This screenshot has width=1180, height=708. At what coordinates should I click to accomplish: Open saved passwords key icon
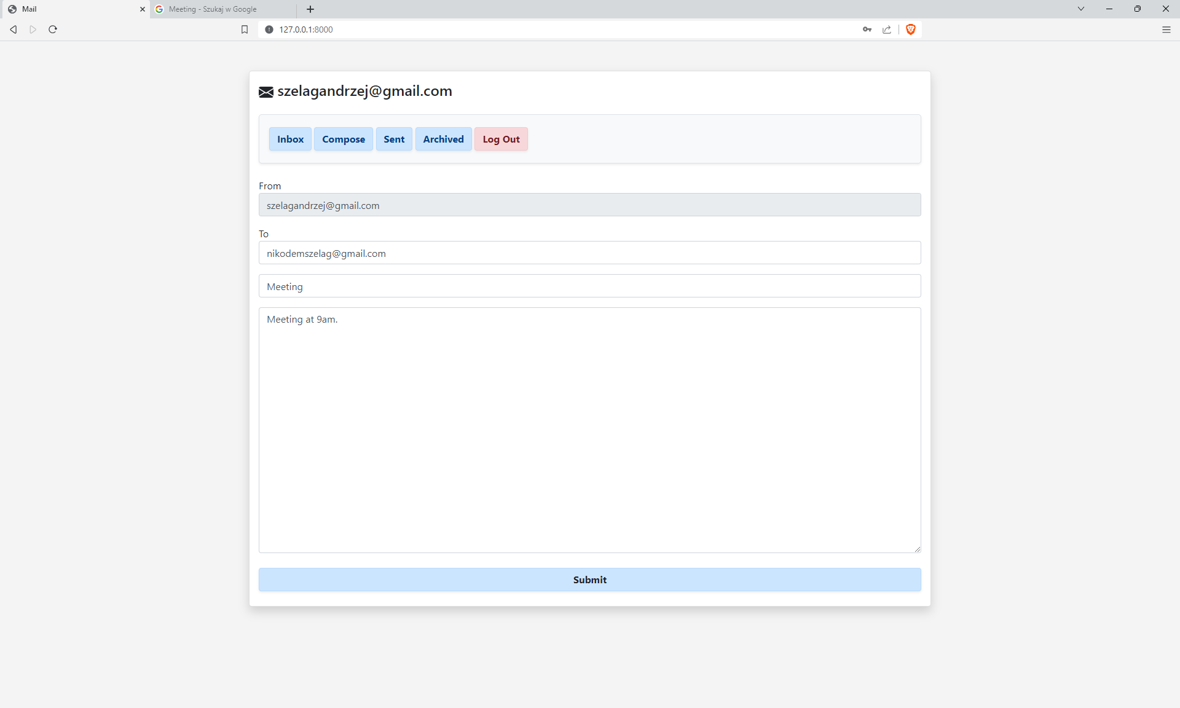[867, 29]
